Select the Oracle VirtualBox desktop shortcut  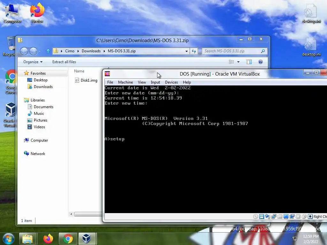[9, 115]
